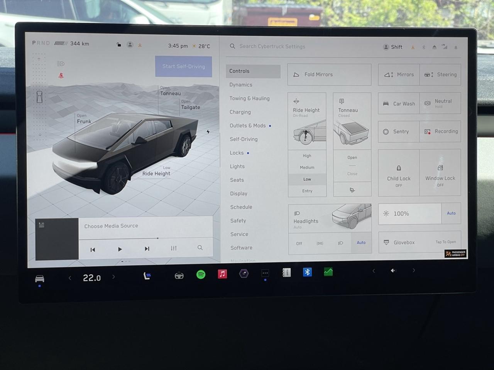Play media with play button
Image resolution: width=494 pixels, height=370 pixels.
[120, 249]
